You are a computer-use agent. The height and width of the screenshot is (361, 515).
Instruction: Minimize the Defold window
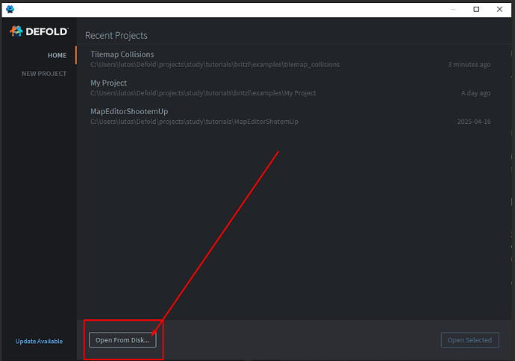point(453,9)
